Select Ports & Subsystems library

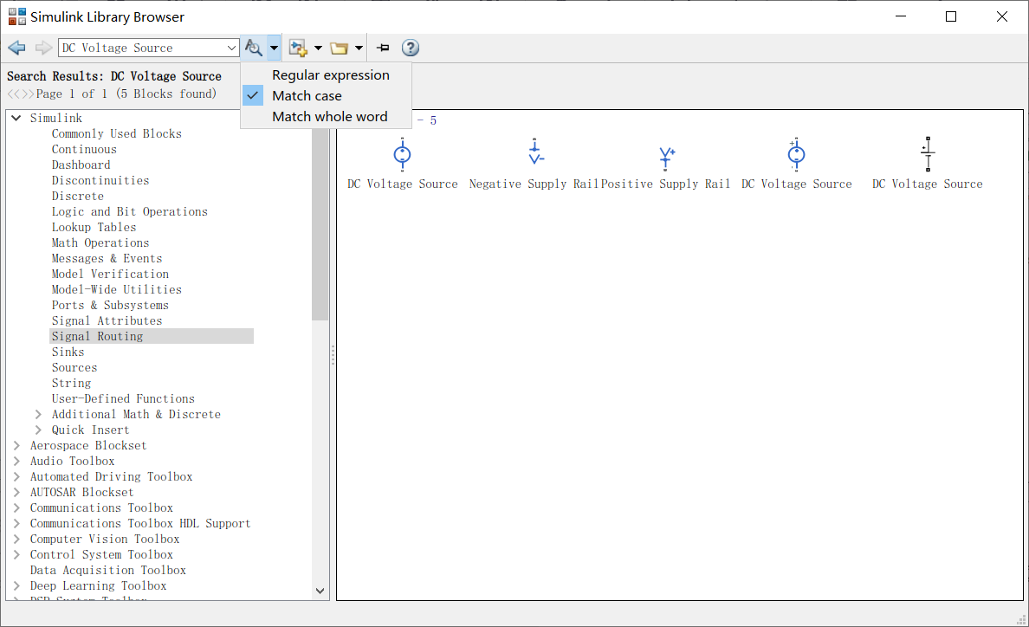110,306
